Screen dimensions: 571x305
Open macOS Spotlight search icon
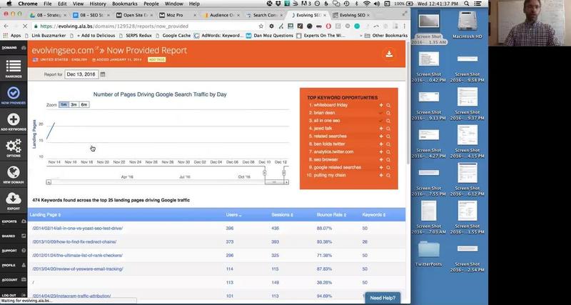coord(467,4)
